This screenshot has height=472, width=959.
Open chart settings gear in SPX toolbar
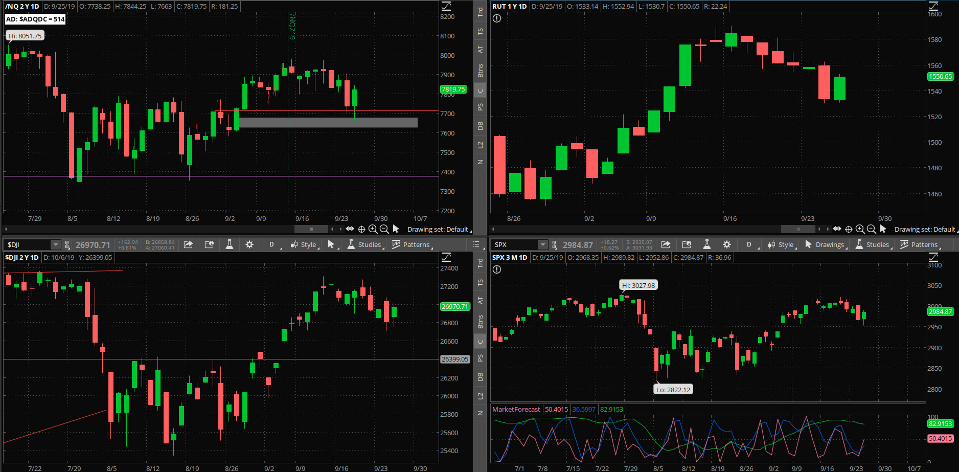(727, 244)
